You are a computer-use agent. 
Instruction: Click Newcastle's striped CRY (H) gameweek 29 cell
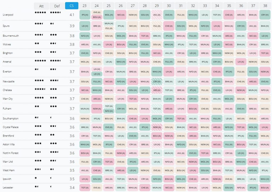(x=157, y=82)
